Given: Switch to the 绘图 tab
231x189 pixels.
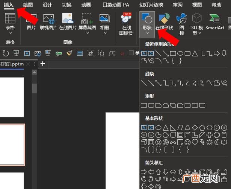Looking at the screenshot, I should (28, 5).
